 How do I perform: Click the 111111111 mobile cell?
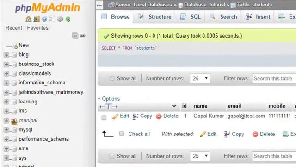pos(279,116)
